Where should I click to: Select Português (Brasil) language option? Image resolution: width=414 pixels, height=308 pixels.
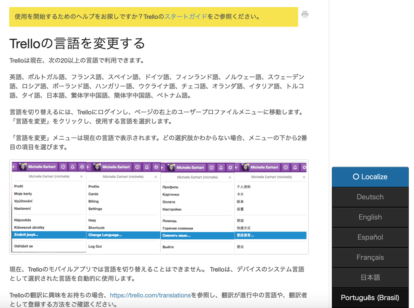click(370, 297)
